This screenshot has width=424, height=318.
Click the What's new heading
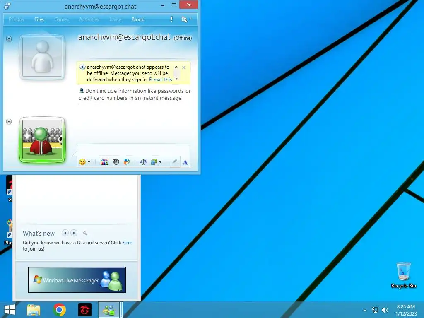39,234
